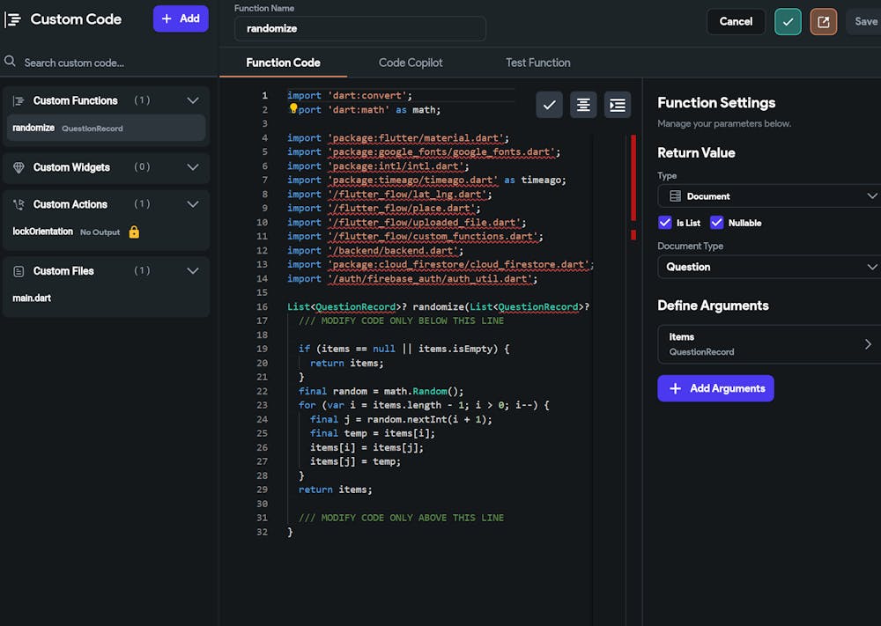Image resolution: width=881 pixels, height=626 pixels.
Task: Click the center-align format code icon
Action: pyautogui.click(x=583, y=105)
